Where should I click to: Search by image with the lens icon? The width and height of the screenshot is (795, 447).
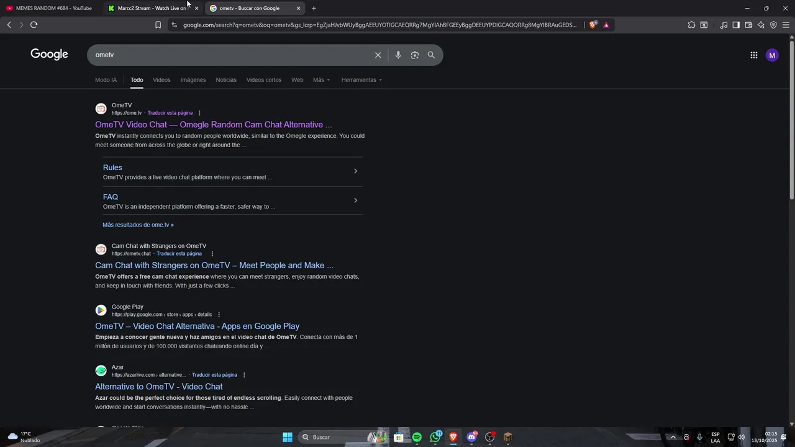[x=414, y=55]
